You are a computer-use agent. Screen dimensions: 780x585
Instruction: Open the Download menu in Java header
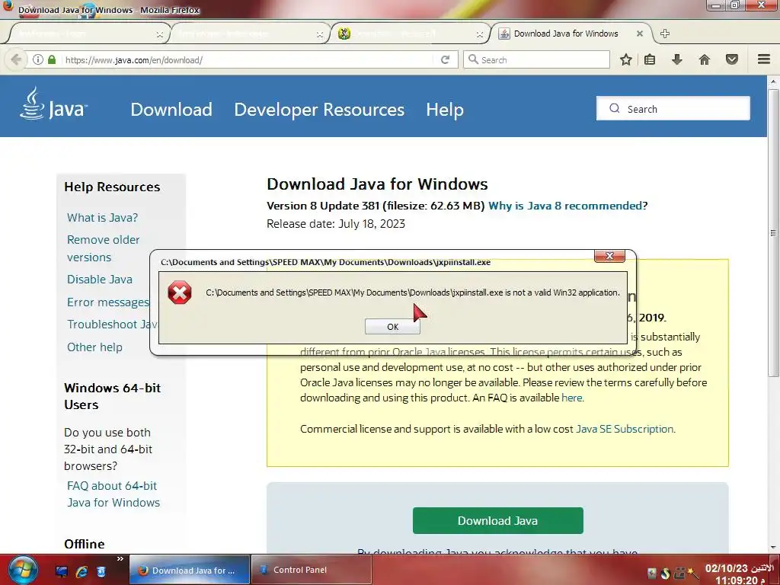(x=171, y=110)
